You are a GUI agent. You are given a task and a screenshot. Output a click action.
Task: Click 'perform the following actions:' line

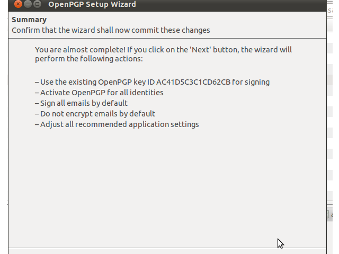click(89, 59)
